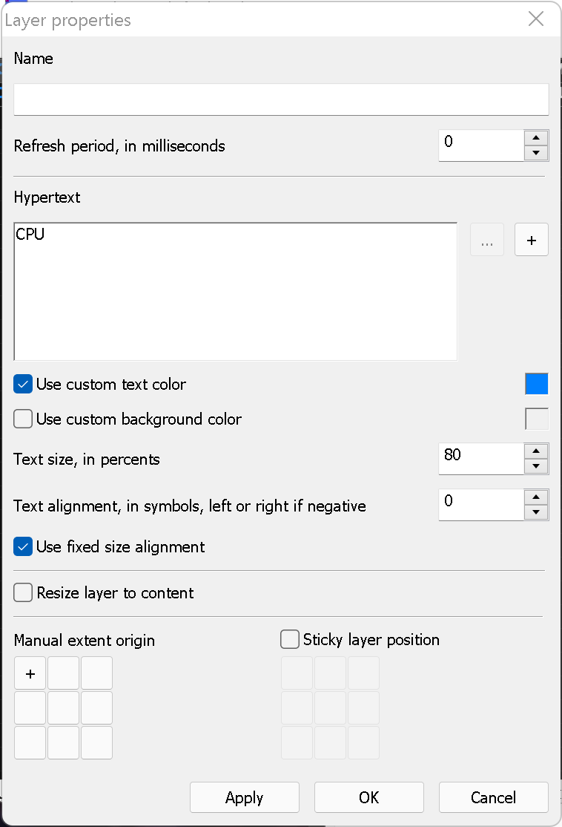Viewport: 562px width, 827px height.
Task: Open the blue custom text color swatch
Action: pyautogui.click(x=536, y=384)
